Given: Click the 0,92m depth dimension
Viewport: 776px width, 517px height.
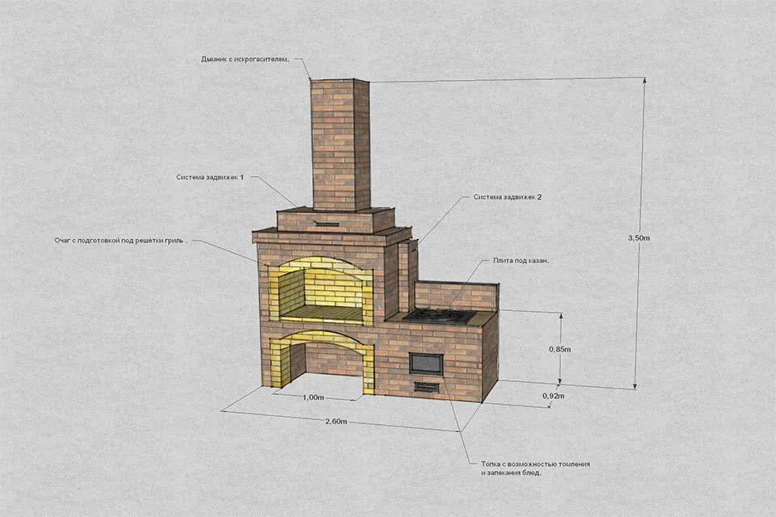Looking at the screenshot, I should [x=552, y=396].
